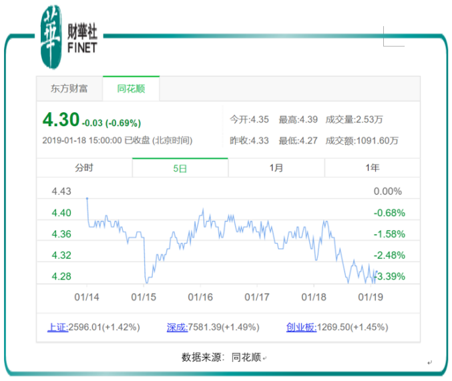This screenshot has height=381, width=452.
Task: Click the 昨收:4.33 value
Action: click(x=249, y=141)
